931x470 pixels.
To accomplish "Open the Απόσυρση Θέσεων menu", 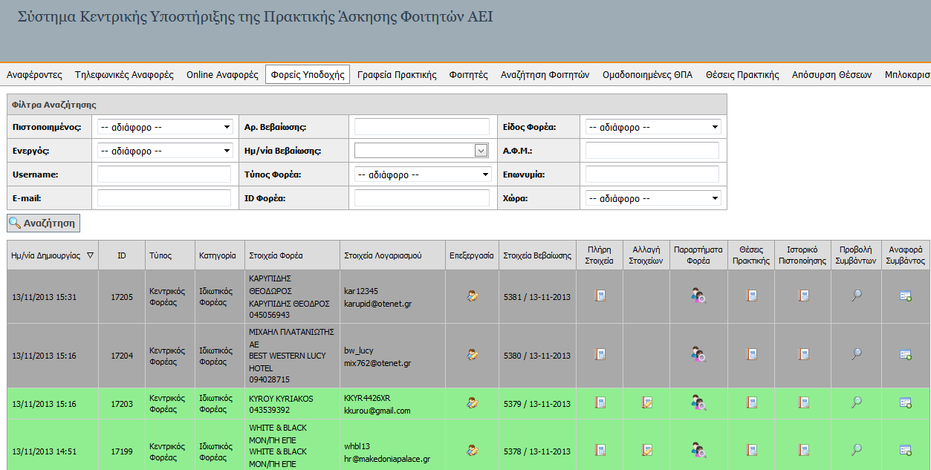I will click(831, 75).
